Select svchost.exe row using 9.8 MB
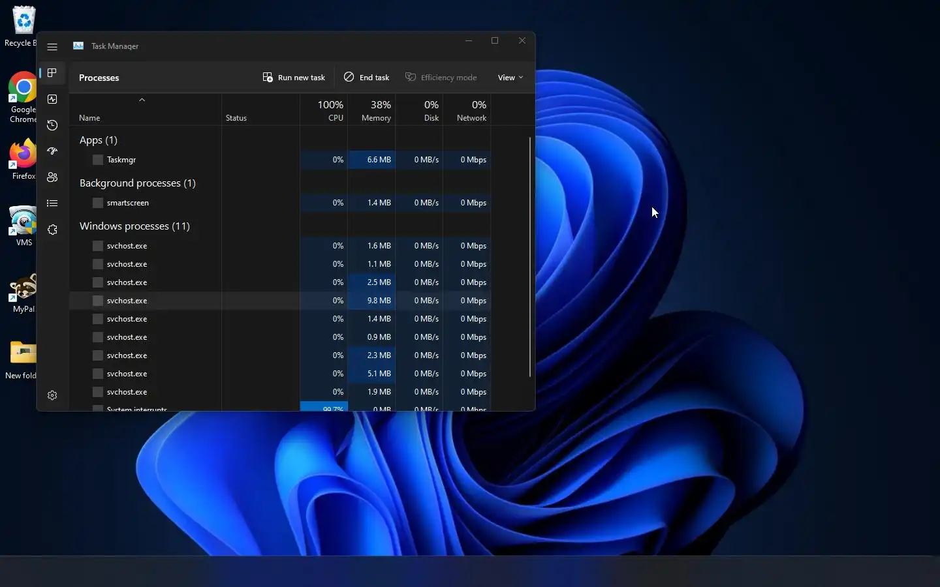This screenshot has width=940, height=587. coord(280,301)
